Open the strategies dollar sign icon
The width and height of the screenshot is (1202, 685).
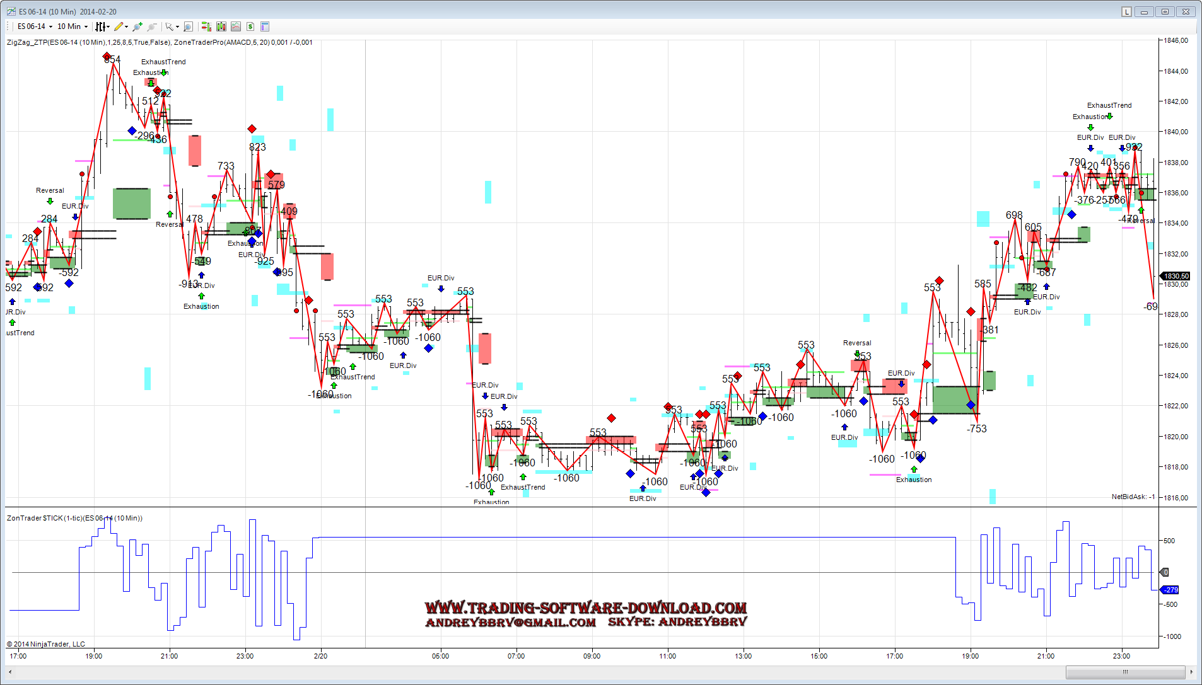pos(250,26)
